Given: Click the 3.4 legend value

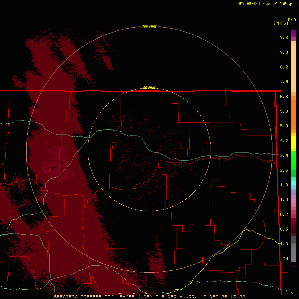Looking at the screenshot, I should (x=284, y=155).
